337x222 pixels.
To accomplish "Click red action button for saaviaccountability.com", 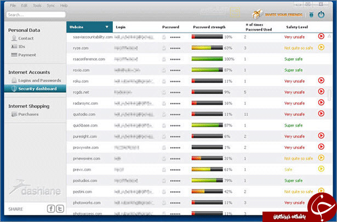I will pyautogui.click(x=321, y=36).
